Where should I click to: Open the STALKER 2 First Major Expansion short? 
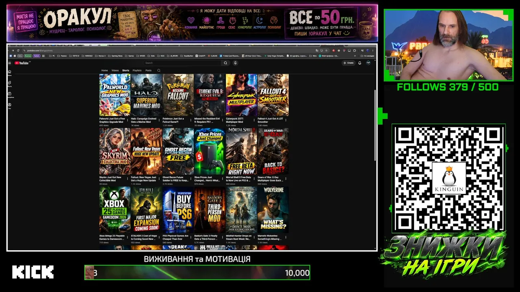147,210
